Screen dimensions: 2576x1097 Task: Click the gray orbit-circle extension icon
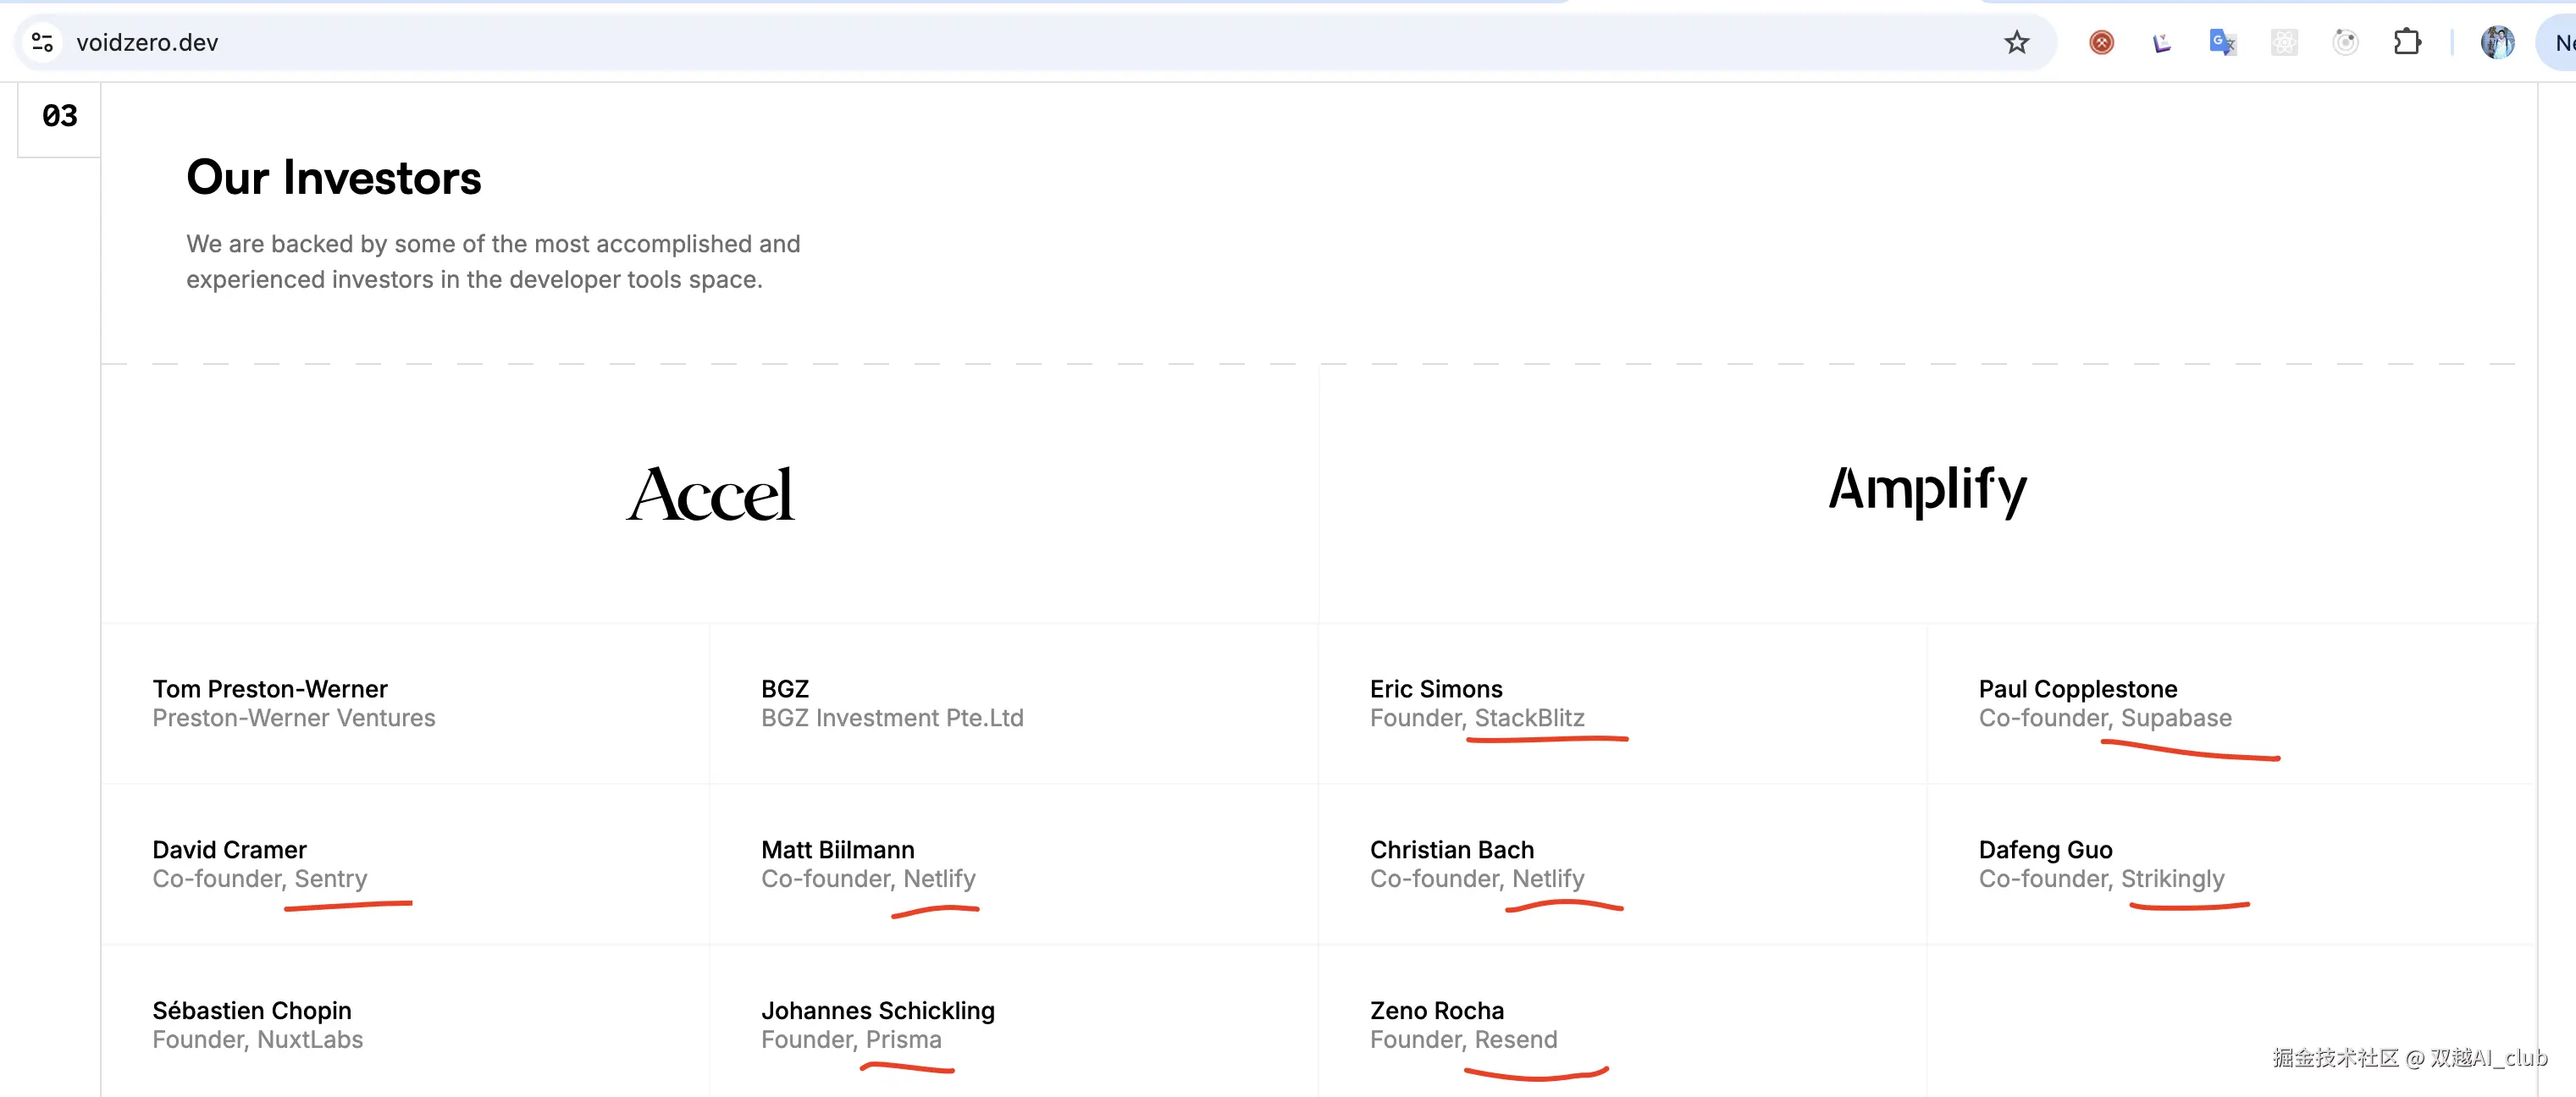click(2345, 42)
